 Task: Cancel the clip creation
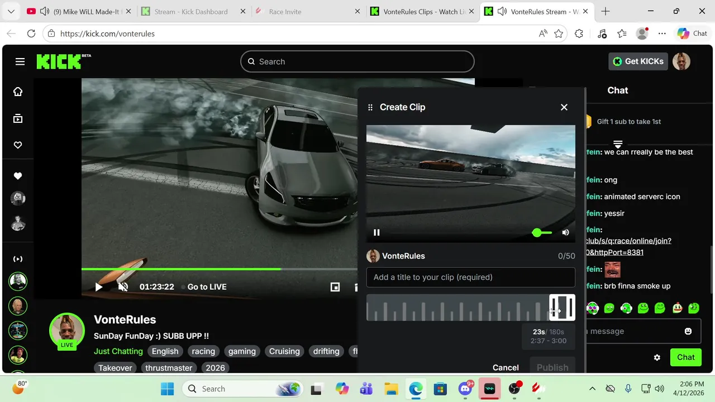pos(506,367)
